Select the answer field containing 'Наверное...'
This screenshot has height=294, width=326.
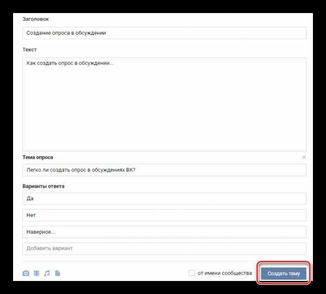(x=164, y=232)
